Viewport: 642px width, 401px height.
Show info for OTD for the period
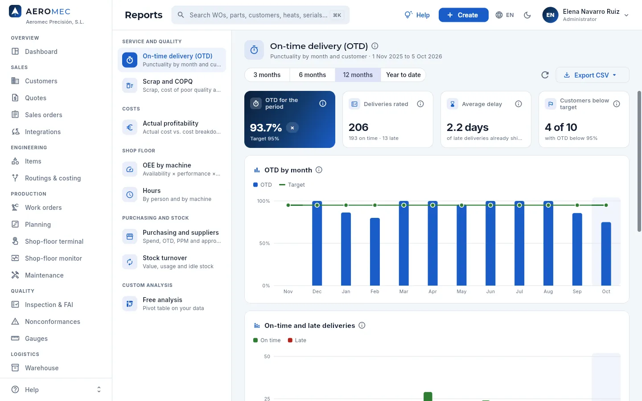(x=323, y=103)
